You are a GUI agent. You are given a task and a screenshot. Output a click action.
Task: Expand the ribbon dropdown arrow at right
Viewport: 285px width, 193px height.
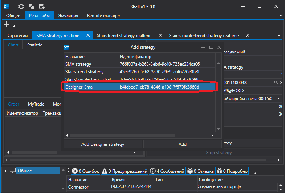280,16
